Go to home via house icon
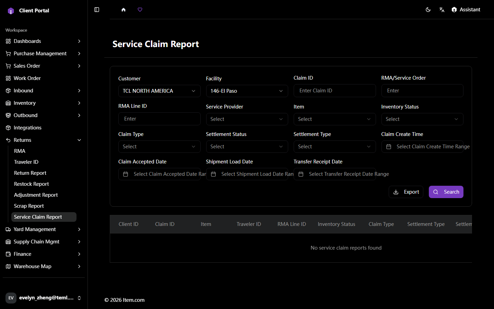Viewport: 494px width, 309px height. [123, 10]
